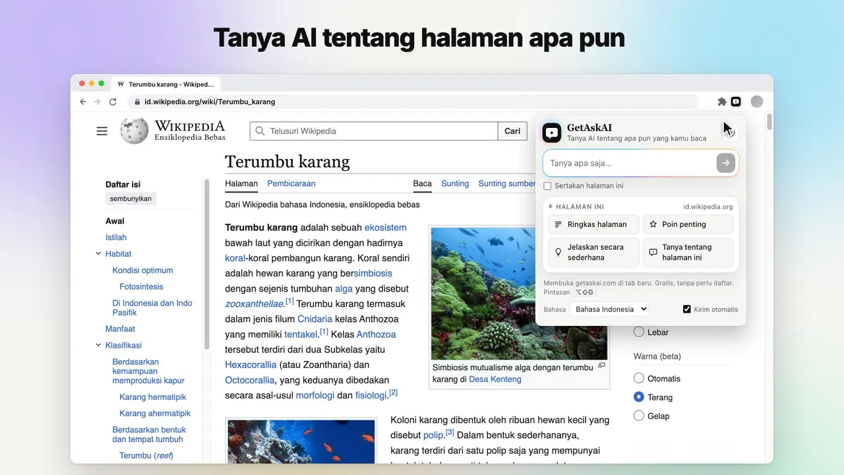Select Jelaskan secara sederhana action
This screenshot has height=475, width=844.
pyautogui.click(x=593, y=252)
